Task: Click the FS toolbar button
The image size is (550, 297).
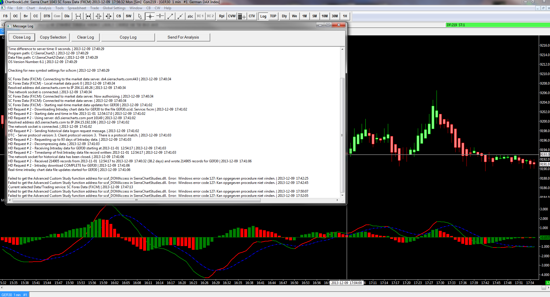Action: point(5,16)
